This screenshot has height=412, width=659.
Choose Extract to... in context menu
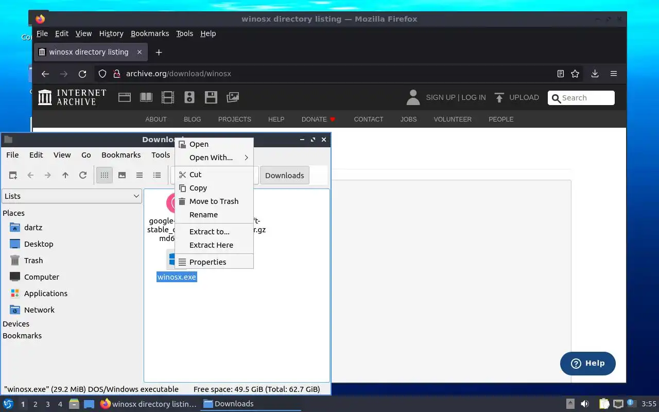214,232
